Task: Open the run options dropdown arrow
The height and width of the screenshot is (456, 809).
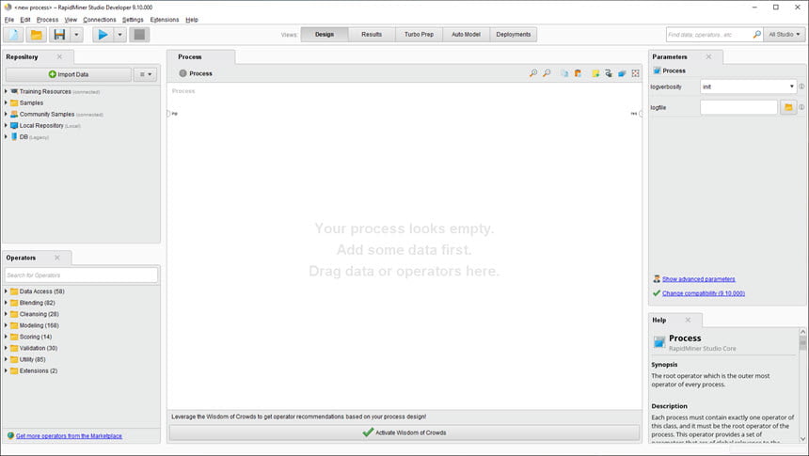Action: (x=119, y=35)
